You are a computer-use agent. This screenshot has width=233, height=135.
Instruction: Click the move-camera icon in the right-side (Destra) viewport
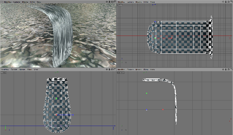point(107,69)
